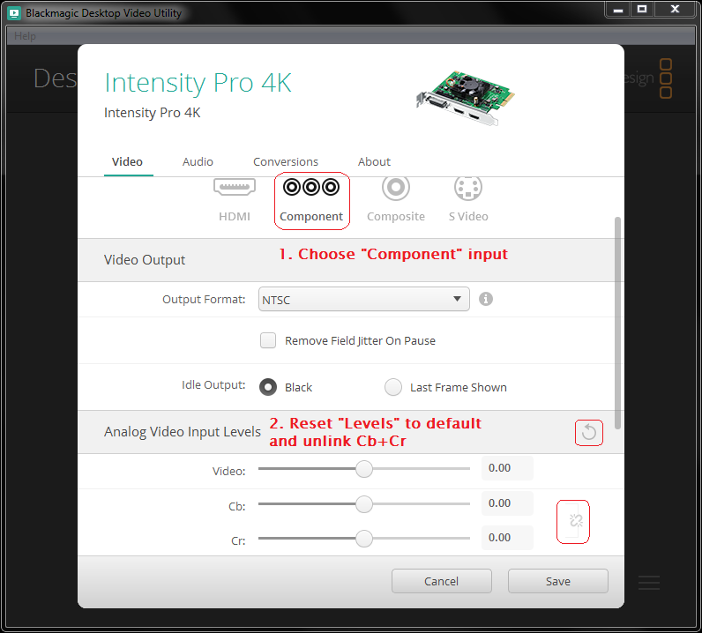Select the Composite input icon
This screenshot has height=633, width=702.
tap(396, 188)
